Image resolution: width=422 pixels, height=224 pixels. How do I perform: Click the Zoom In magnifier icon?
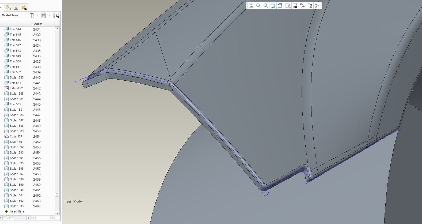(x=258, y=6)
